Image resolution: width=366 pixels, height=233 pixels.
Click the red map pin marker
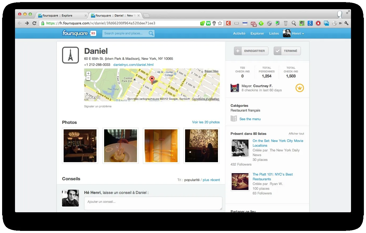point(152,80)
